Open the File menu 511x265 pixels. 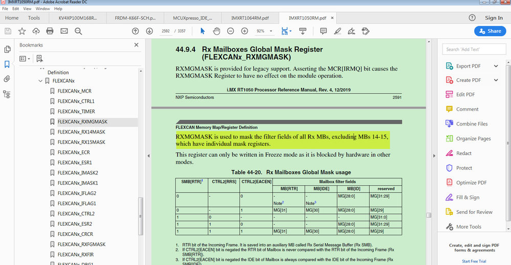pyautogui.click(x=5, y=9)
